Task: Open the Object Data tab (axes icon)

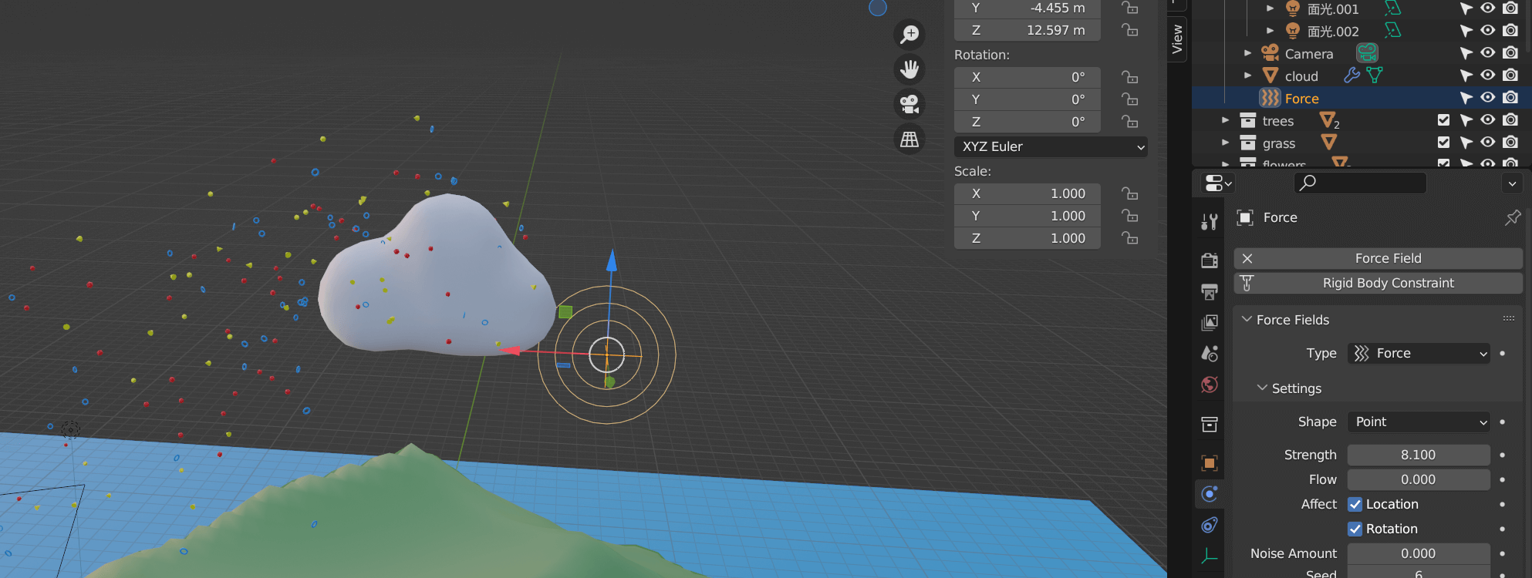Action: (x=1209, y=556)
